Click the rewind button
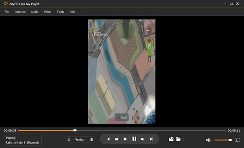244x148 pixels. pyautogui.click(x=116, y=139)
